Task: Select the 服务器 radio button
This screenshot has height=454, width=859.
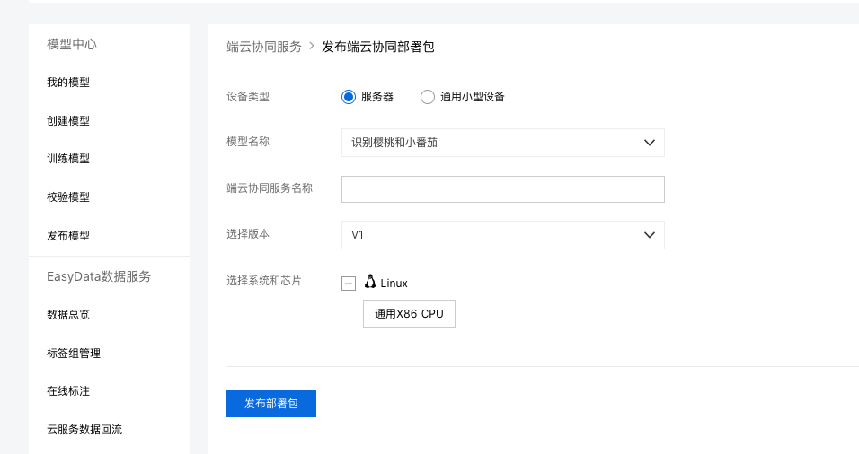Action: (x=349, y=97)
